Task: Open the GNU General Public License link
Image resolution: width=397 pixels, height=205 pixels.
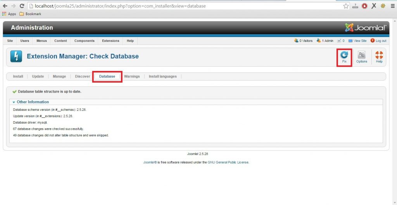Action: (228, 162)
